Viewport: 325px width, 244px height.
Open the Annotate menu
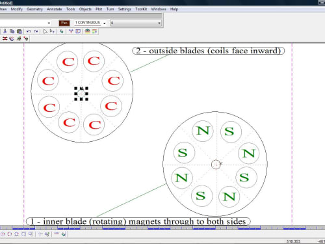pos(55,9)
